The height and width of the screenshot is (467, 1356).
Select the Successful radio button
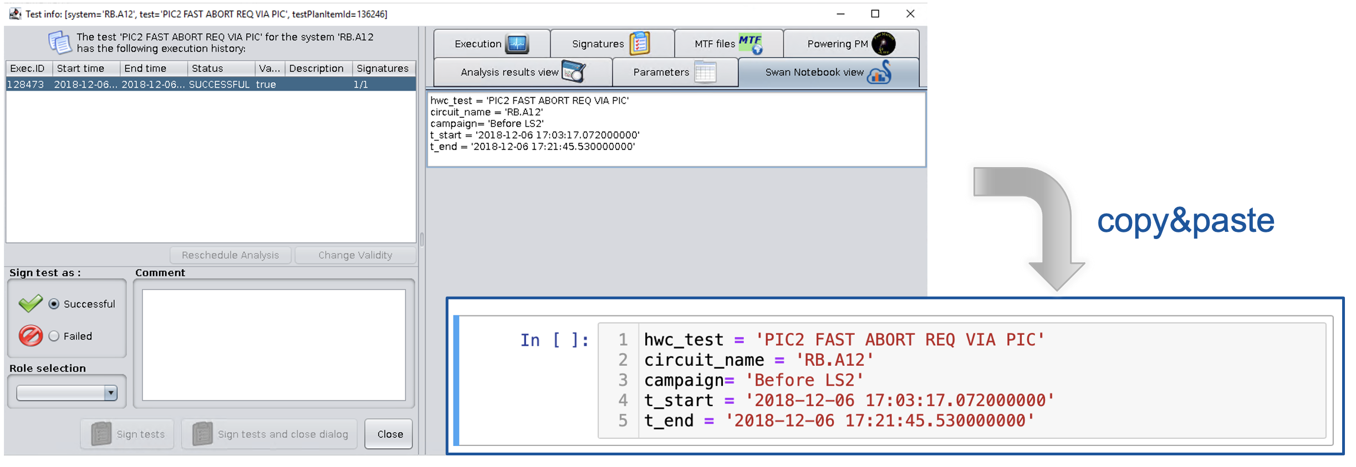[x=54, y=304]
